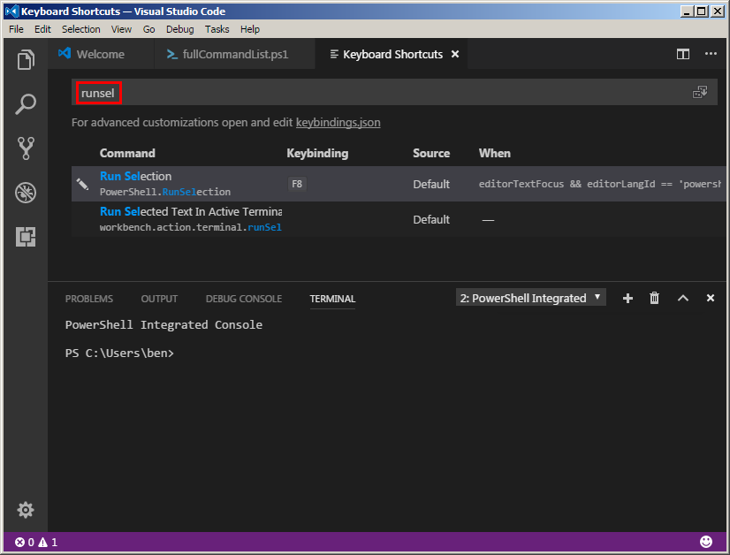Screen dimensions: 730x555
Task: Create a new terminal with plus button
Action: tap(627, 298)
